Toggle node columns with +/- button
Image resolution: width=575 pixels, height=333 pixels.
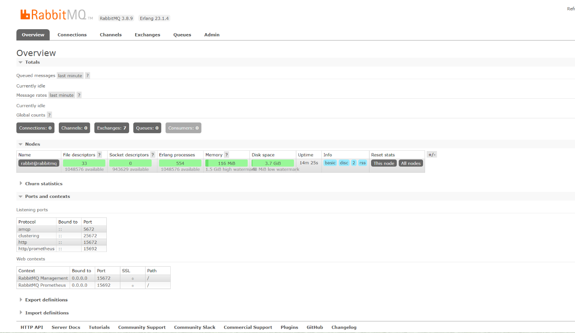pyautogui.click(x=432, y=155)
